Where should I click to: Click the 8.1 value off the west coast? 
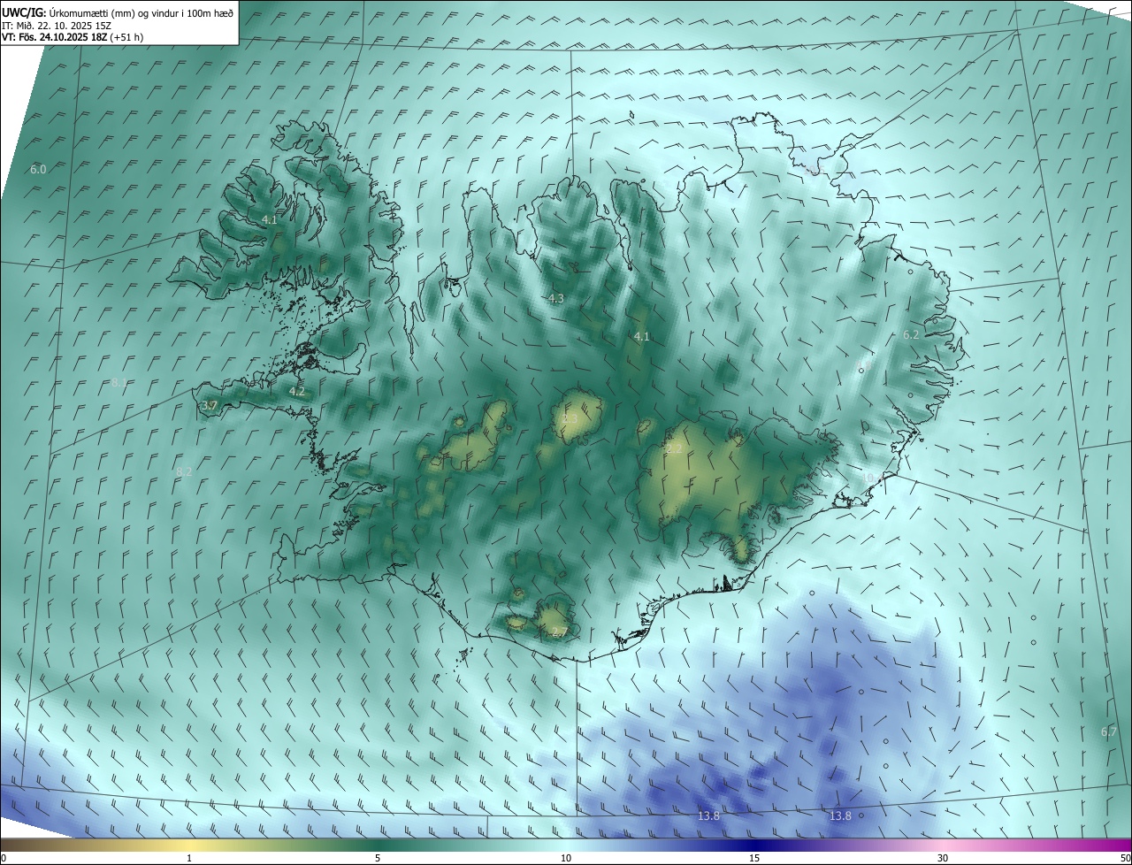pos(119,382)
